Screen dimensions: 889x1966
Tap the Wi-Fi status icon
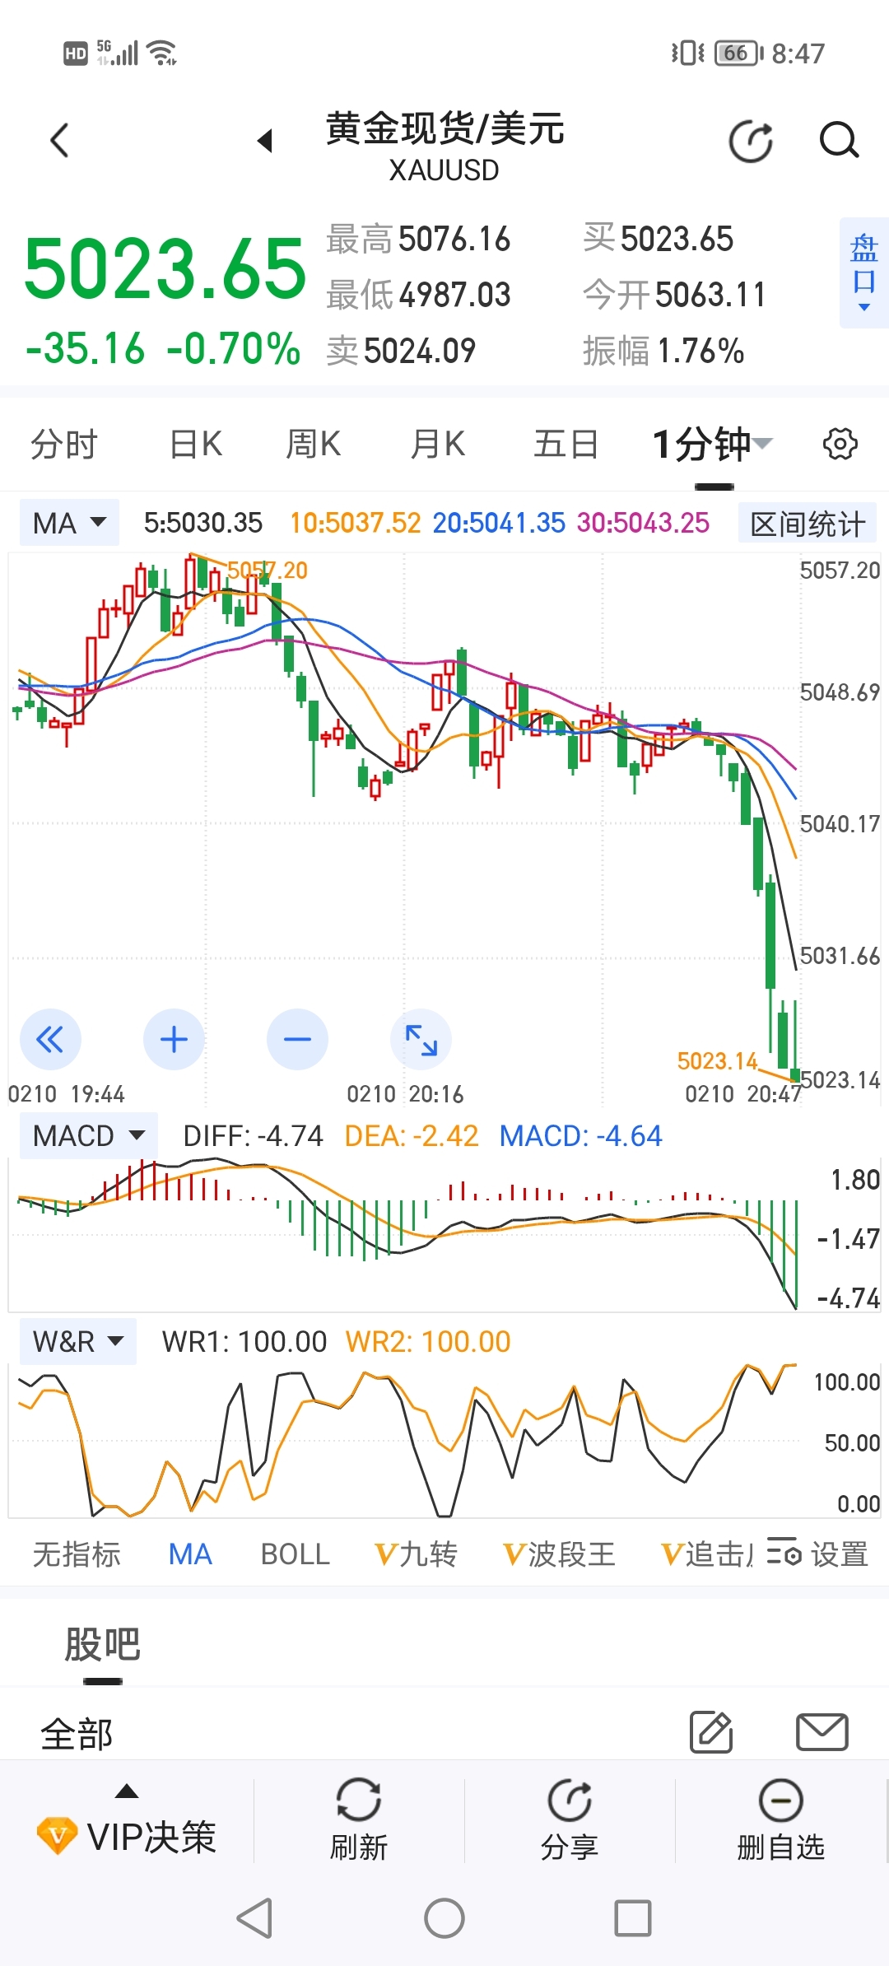click(x=161, y=53)
